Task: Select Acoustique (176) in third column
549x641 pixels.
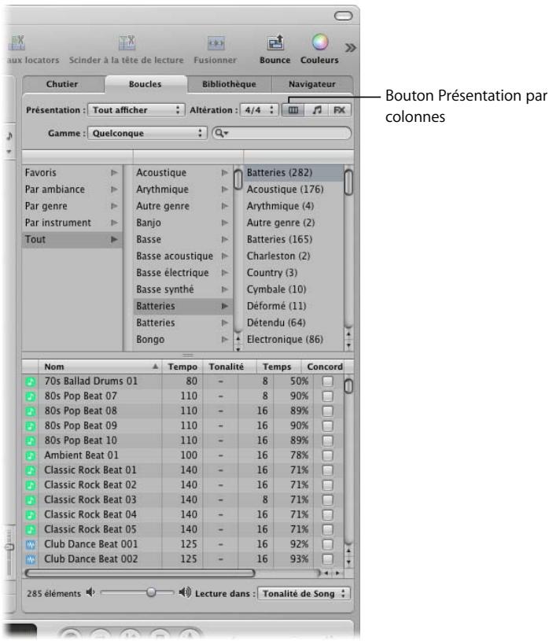Action: click(x=293, y=190)
